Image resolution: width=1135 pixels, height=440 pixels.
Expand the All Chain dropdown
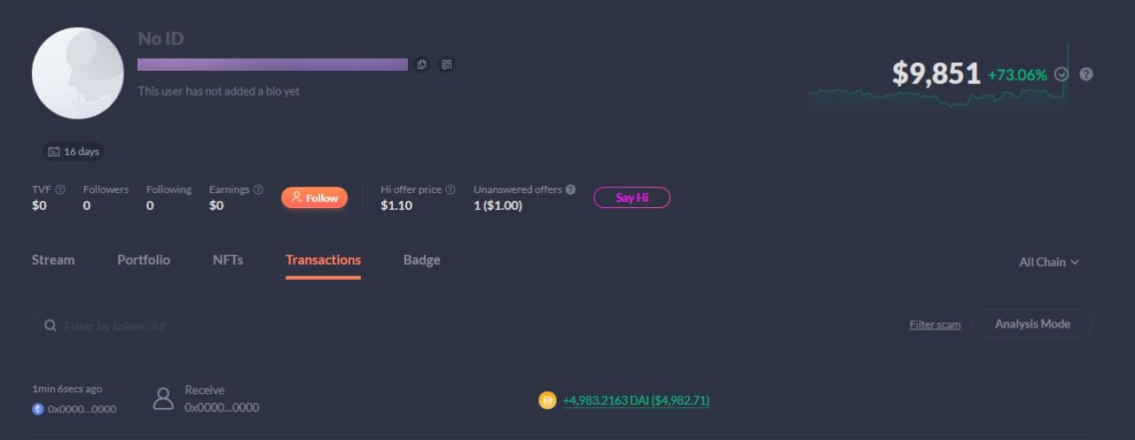point(1049,262)
